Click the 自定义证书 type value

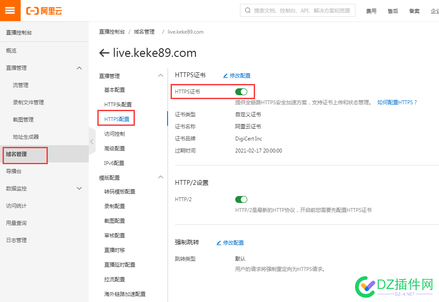248,115
